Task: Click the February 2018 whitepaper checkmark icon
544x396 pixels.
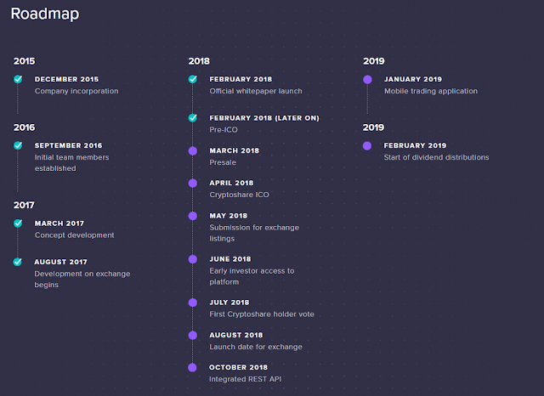Action: click(x=193, y=79)
